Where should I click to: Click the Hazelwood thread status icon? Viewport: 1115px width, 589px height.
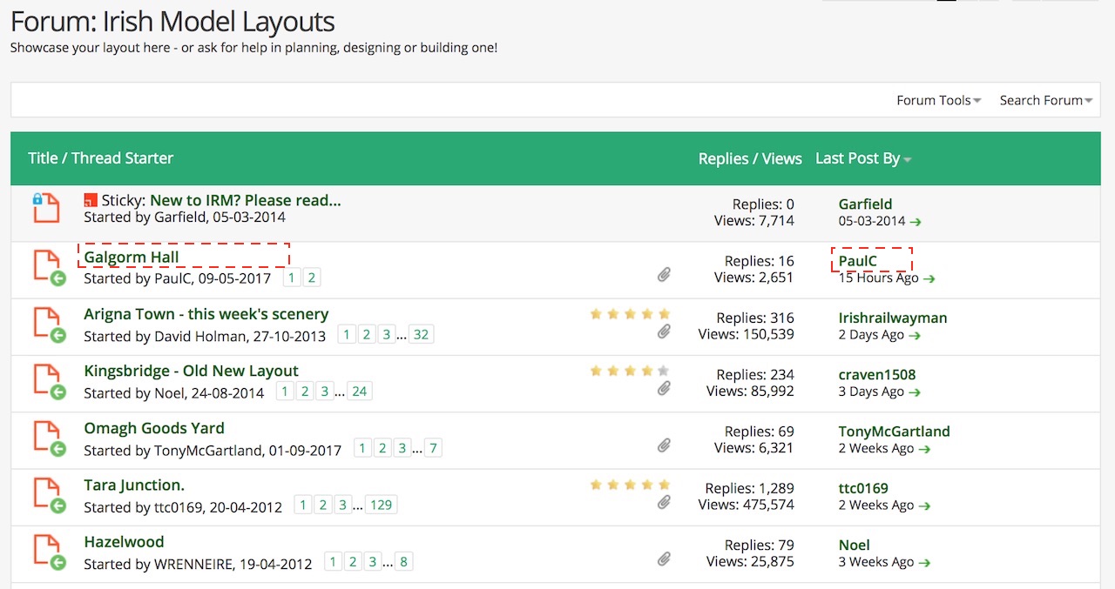point(46,551)
